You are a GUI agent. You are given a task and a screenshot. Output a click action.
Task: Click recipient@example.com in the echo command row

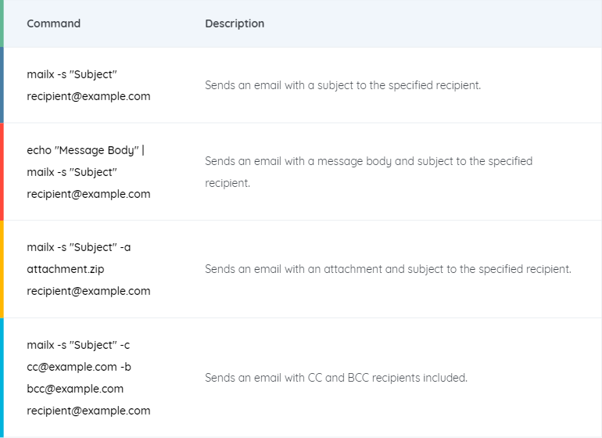coord(88,194)
